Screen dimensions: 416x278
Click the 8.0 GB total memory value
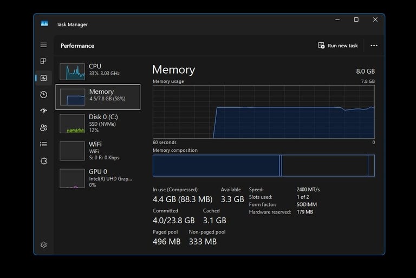tap(365, 71)
